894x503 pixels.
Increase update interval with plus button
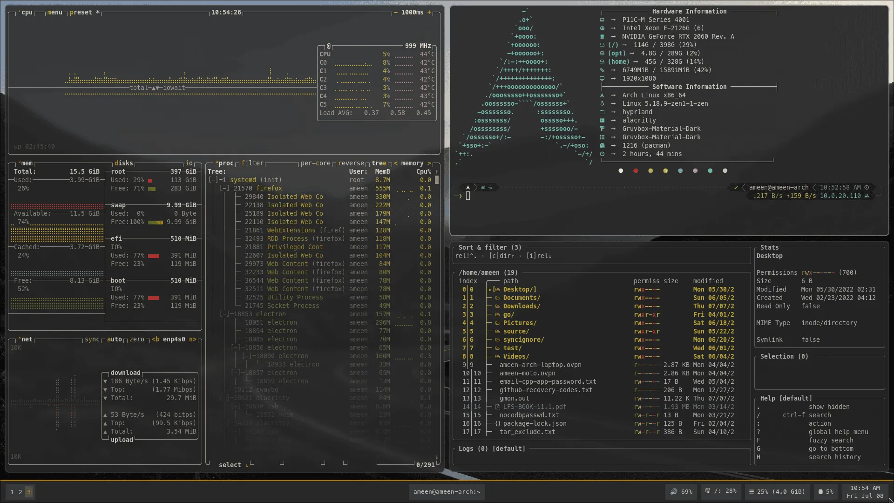click(429, 13)
